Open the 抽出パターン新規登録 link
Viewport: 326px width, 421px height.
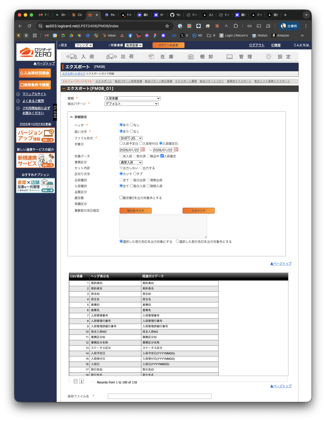[x=128, y=81]
